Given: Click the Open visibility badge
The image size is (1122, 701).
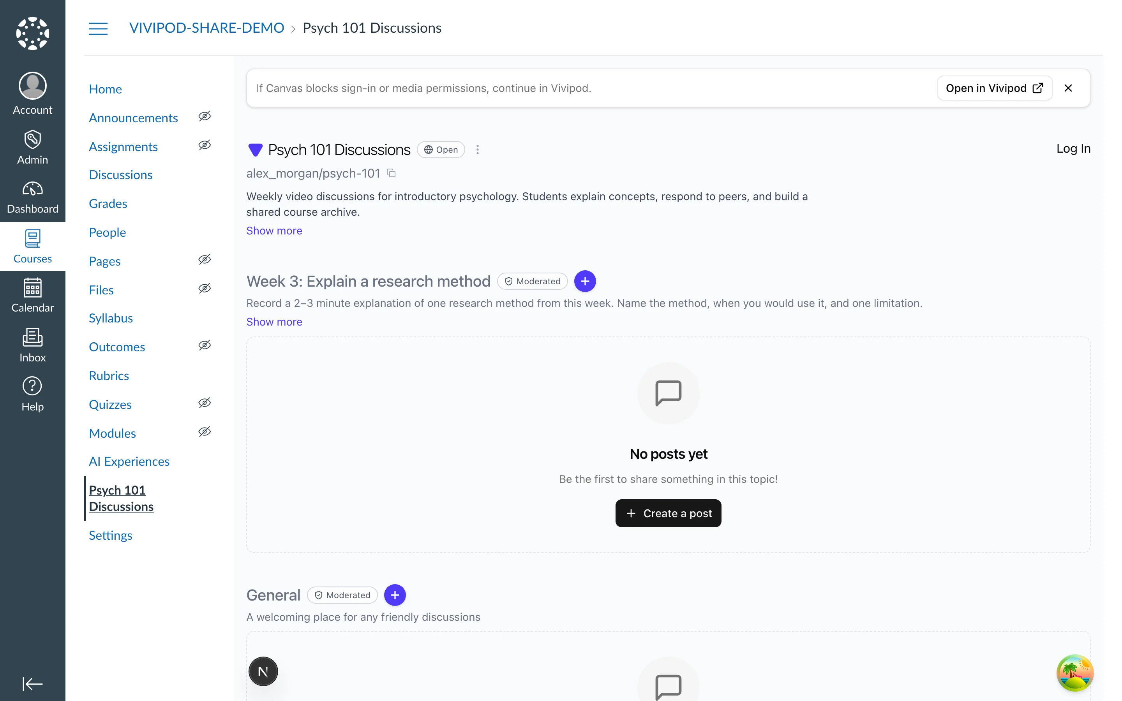Looking at the screenshot, I should [441, 150].
